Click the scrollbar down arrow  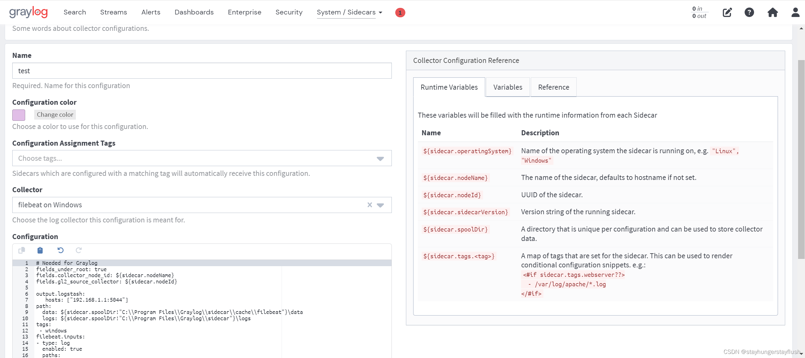click(801, 354)
